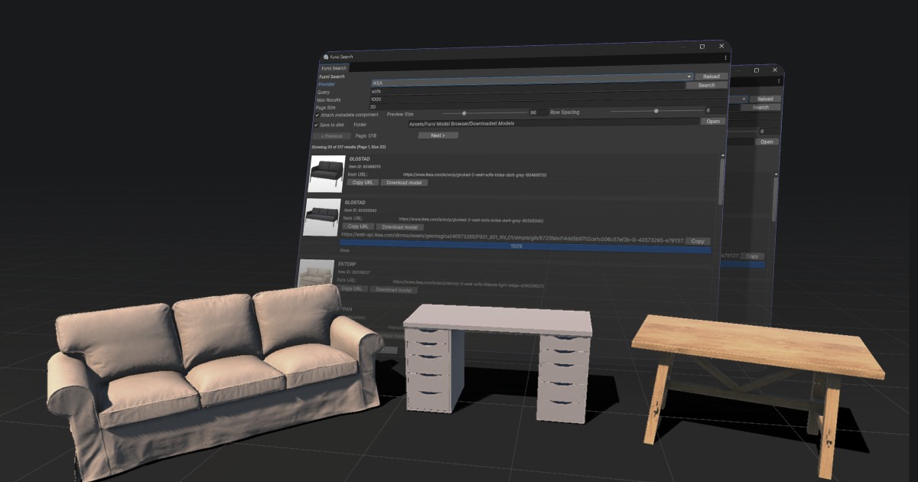This screenshot has width=918, height=482.
Task: Click Open button in the back window
Action: click(767, 142)
